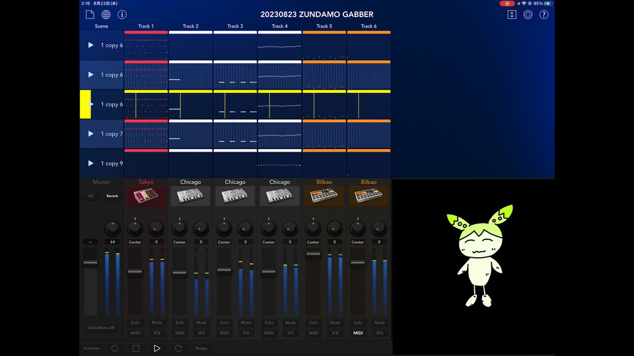Launch the second '1 copy 6' scene
This screenshot has height=356, width=634.
(91, 74)
